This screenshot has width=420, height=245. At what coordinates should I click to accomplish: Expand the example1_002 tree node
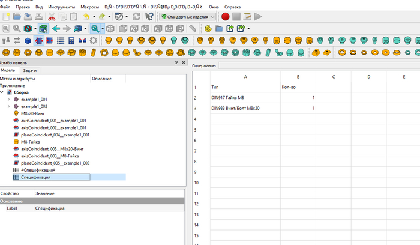click(8, 106)
